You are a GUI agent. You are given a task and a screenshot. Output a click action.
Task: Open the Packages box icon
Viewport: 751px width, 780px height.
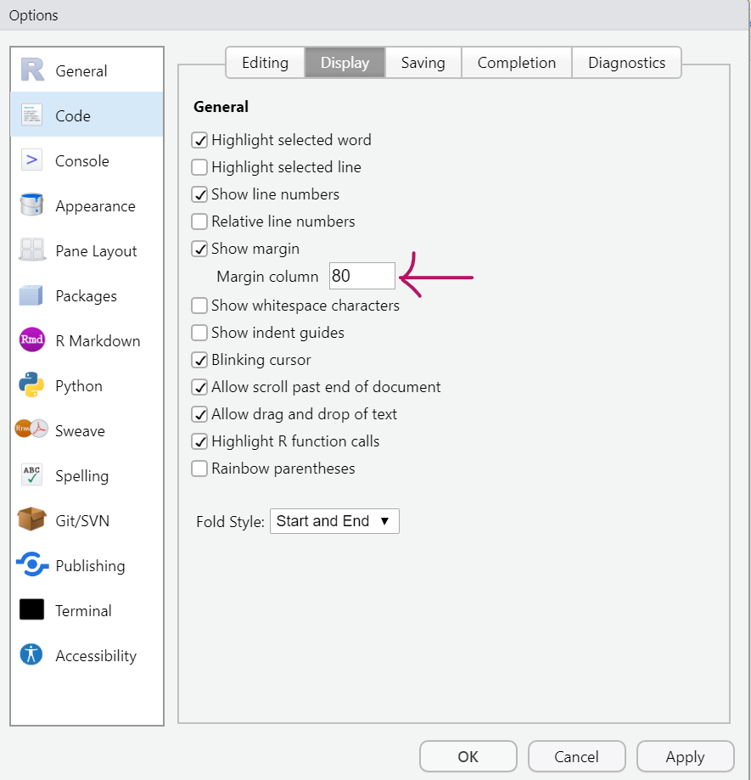click(x=32, y=295)
